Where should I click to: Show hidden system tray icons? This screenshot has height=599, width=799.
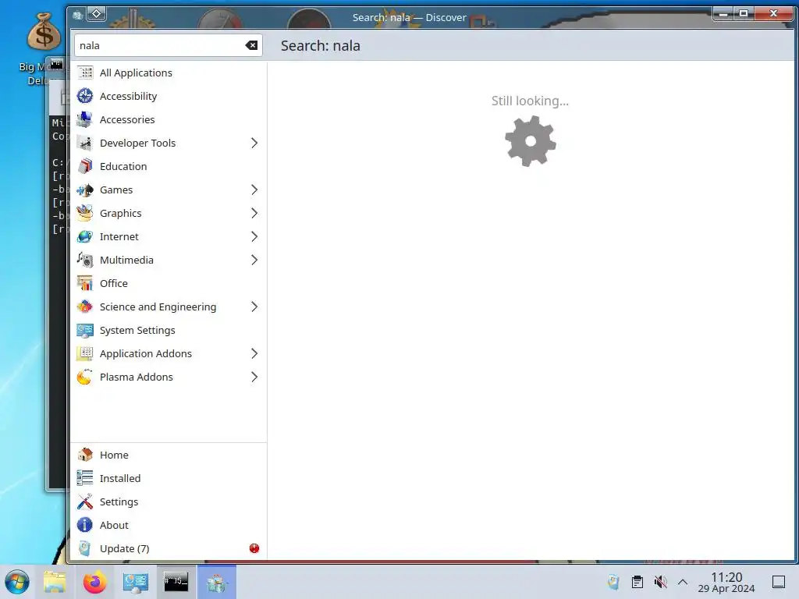683,582
